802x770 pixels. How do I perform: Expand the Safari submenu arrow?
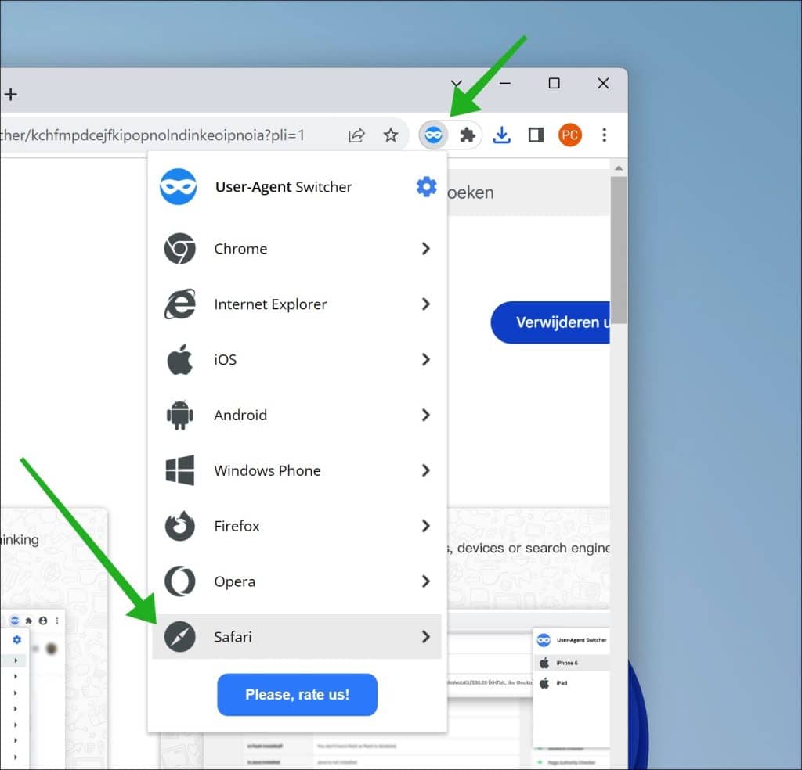(x=425, y=637)
